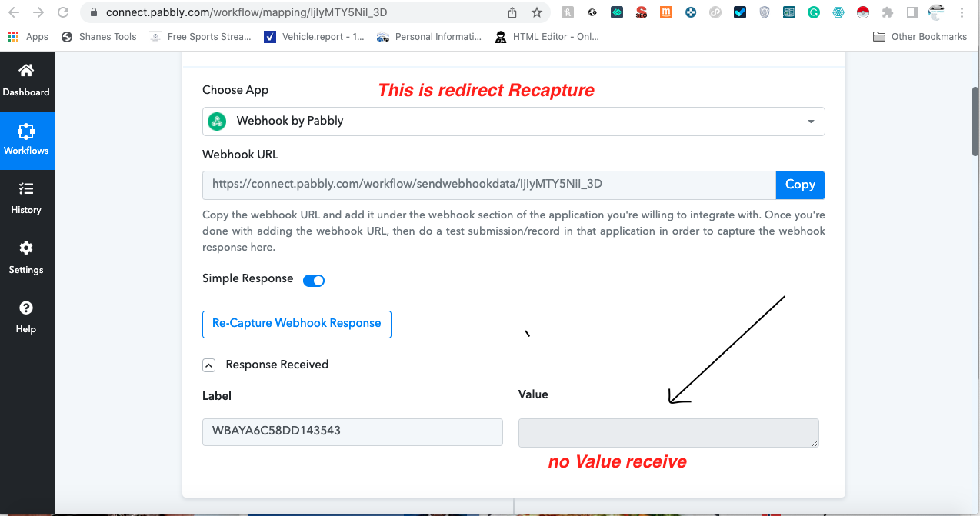This screenshot has height=516, width=980.
Task: Open Chrome three-dot menu
Action: click(x=963, y=12)
